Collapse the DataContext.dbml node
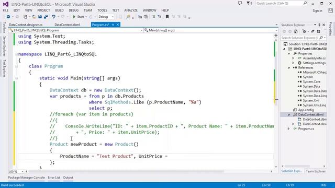This screenshot has height=188, width=335. pyautogui.click(x=289, y=115)
